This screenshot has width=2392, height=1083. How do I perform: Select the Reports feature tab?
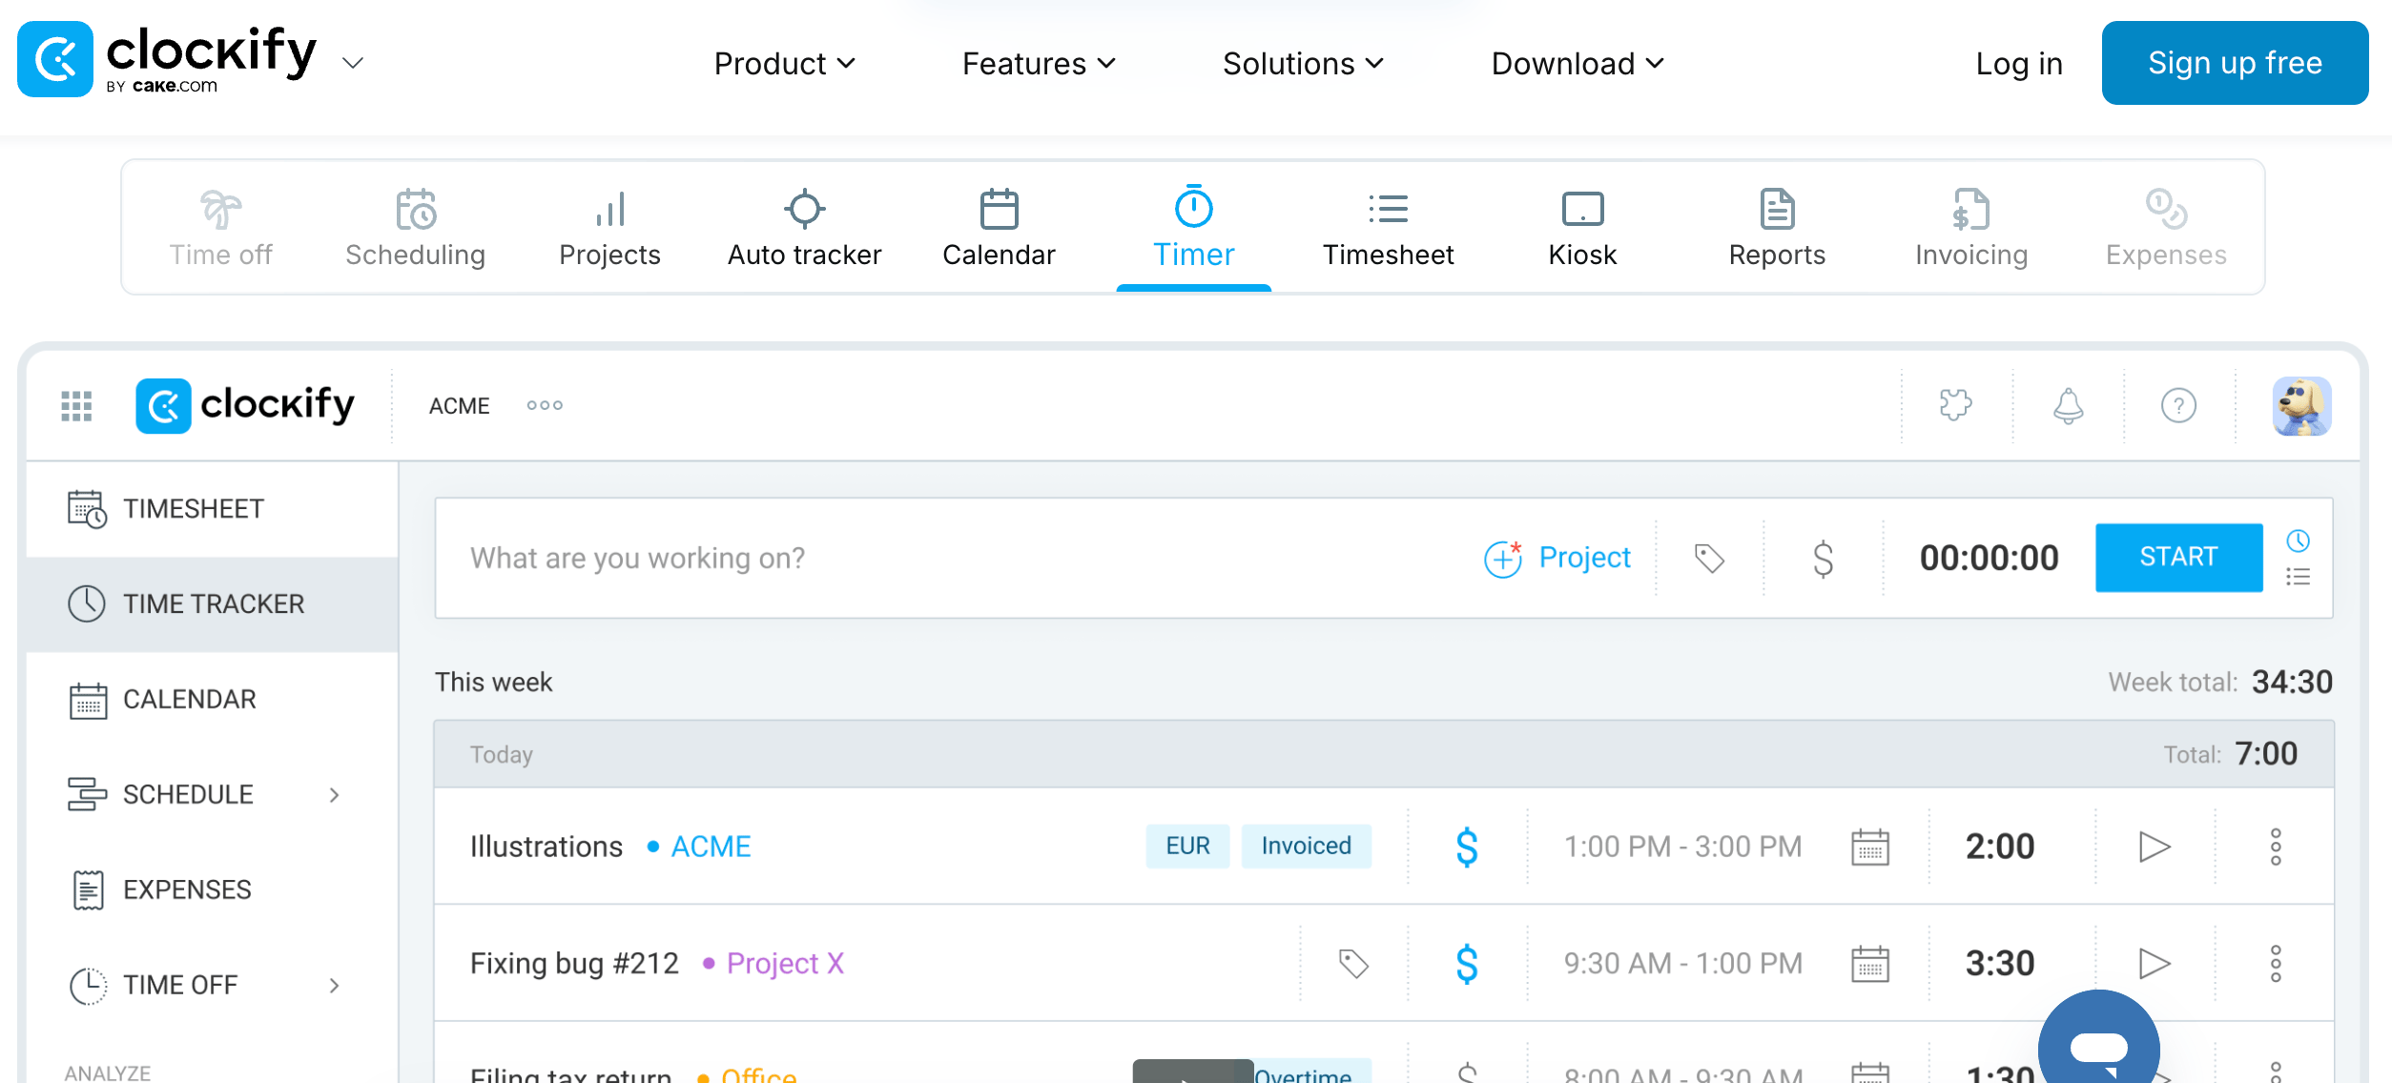click(x=1777, y=229)
